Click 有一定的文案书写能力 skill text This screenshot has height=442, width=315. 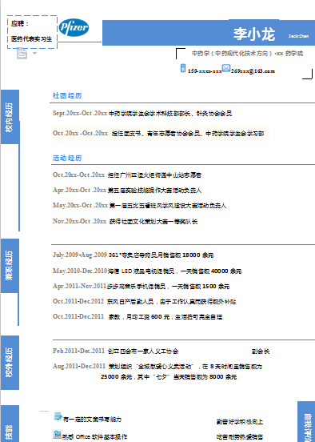click(92, 420)
